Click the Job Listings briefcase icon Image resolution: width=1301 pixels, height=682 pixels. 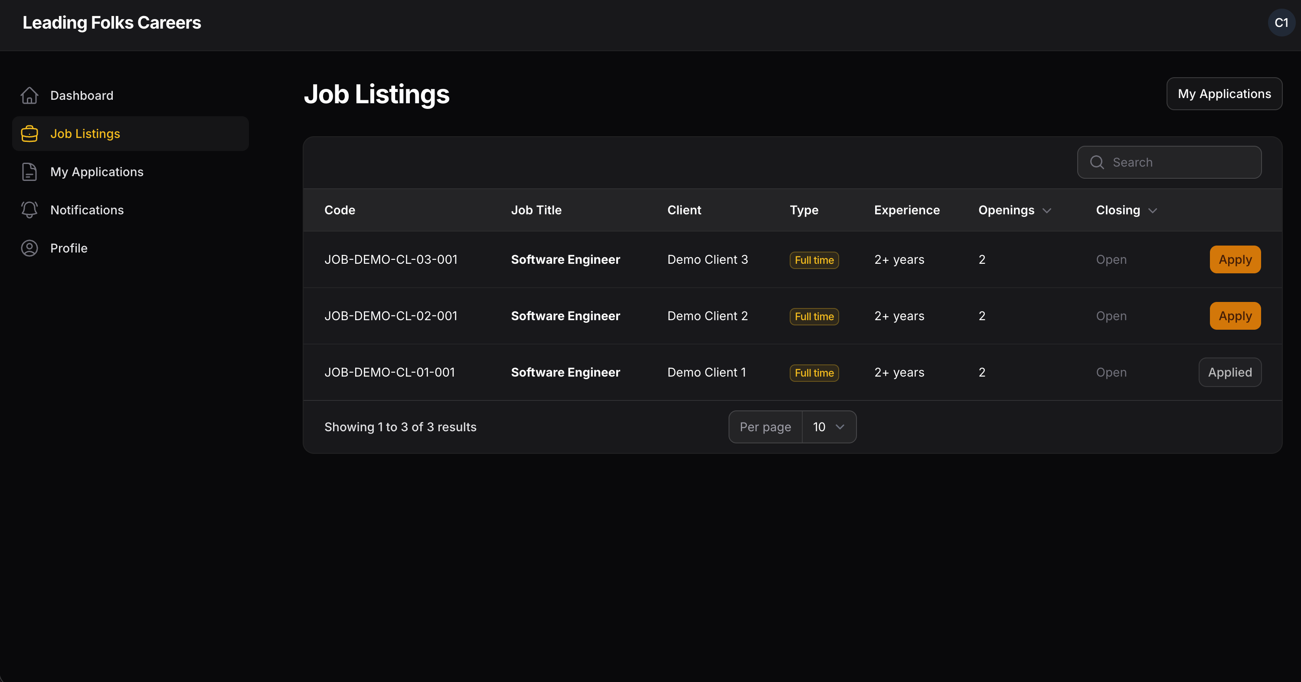pyautogui.click(x=29, y=133)
